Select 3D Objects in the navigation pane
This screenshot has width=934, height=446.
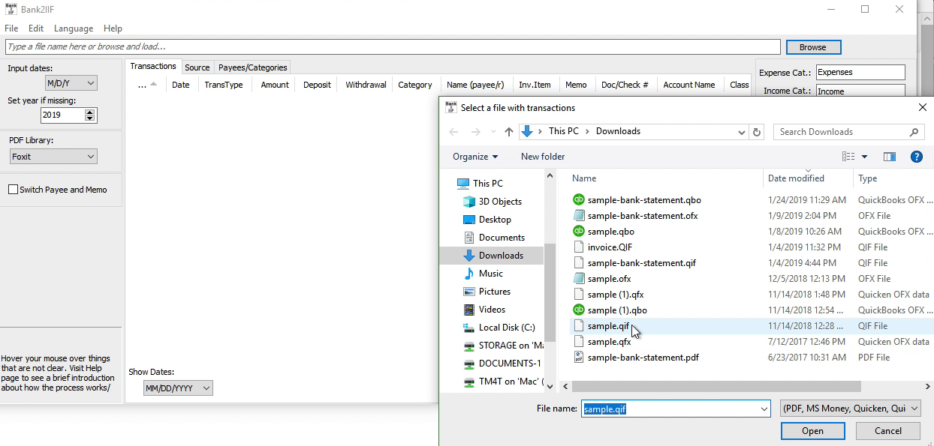click(493, 202)
